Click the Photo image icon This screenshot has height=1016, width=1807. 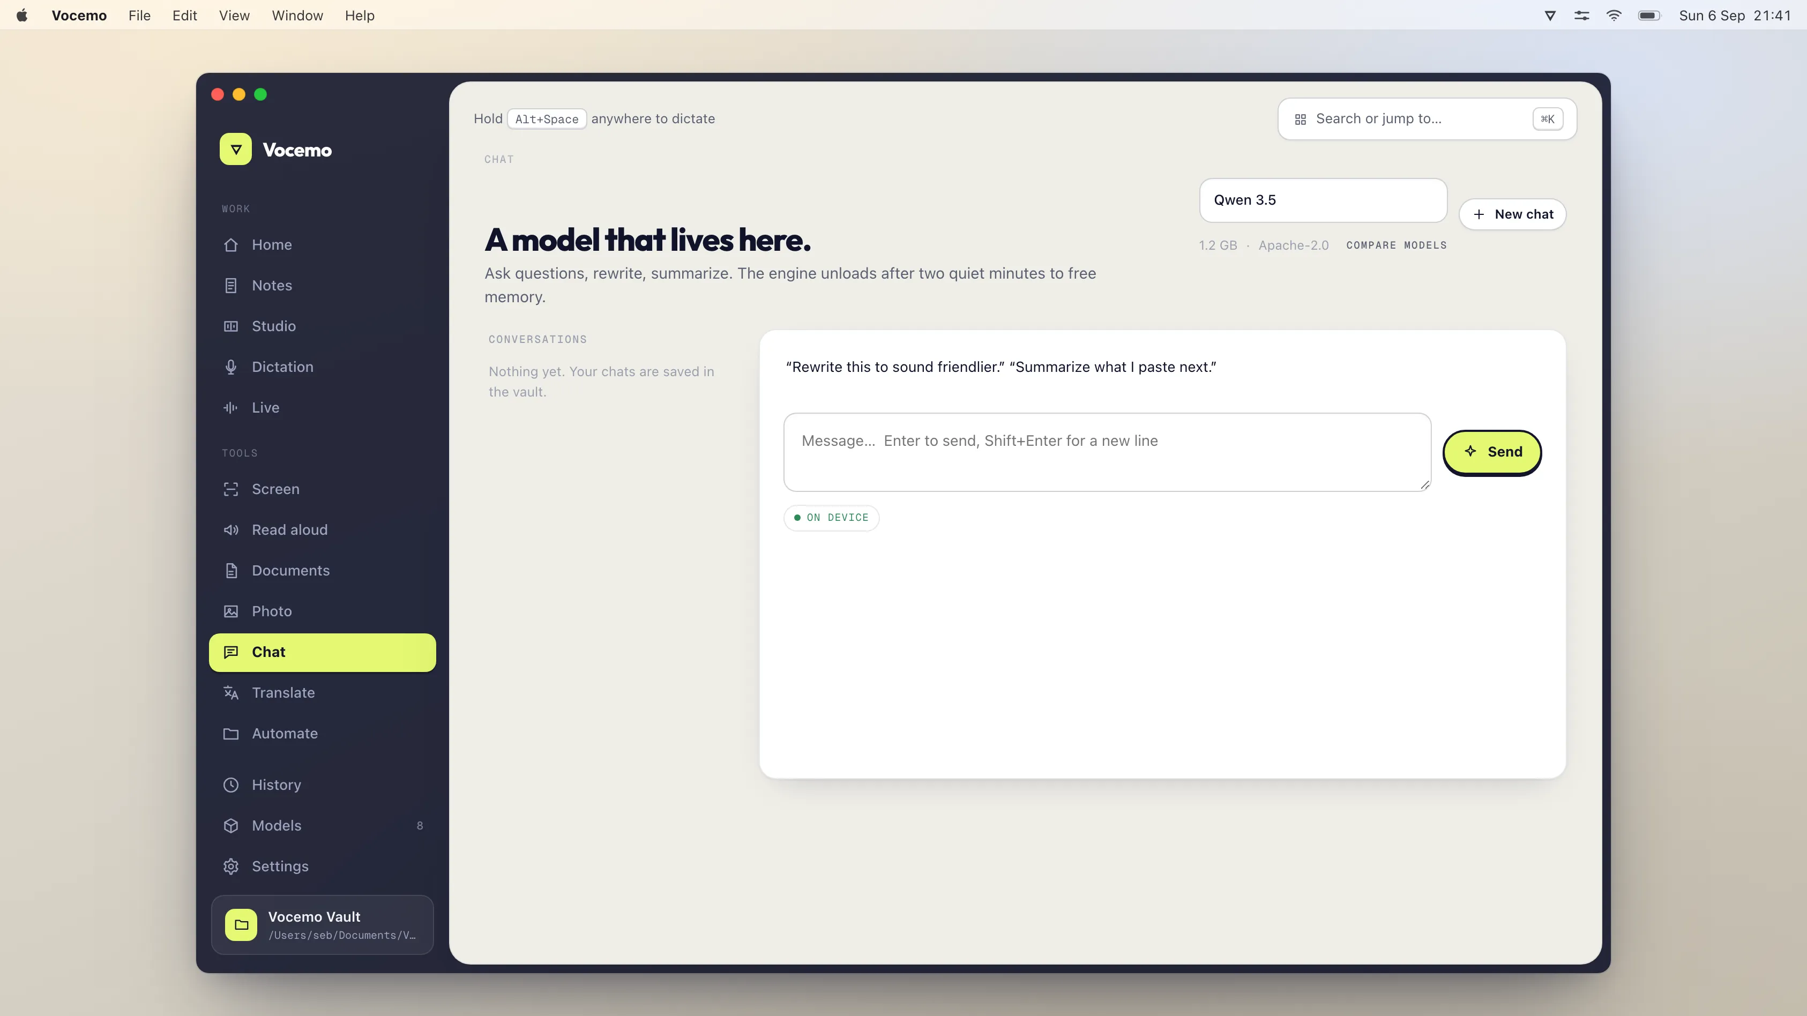click(231, 611)
